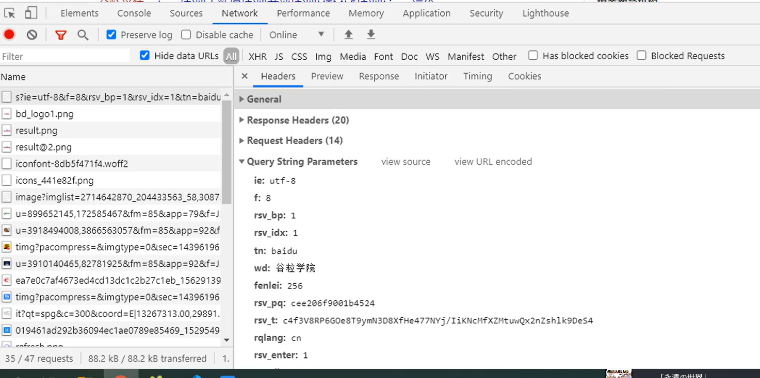Switch to the Console tab

(134, 13)
